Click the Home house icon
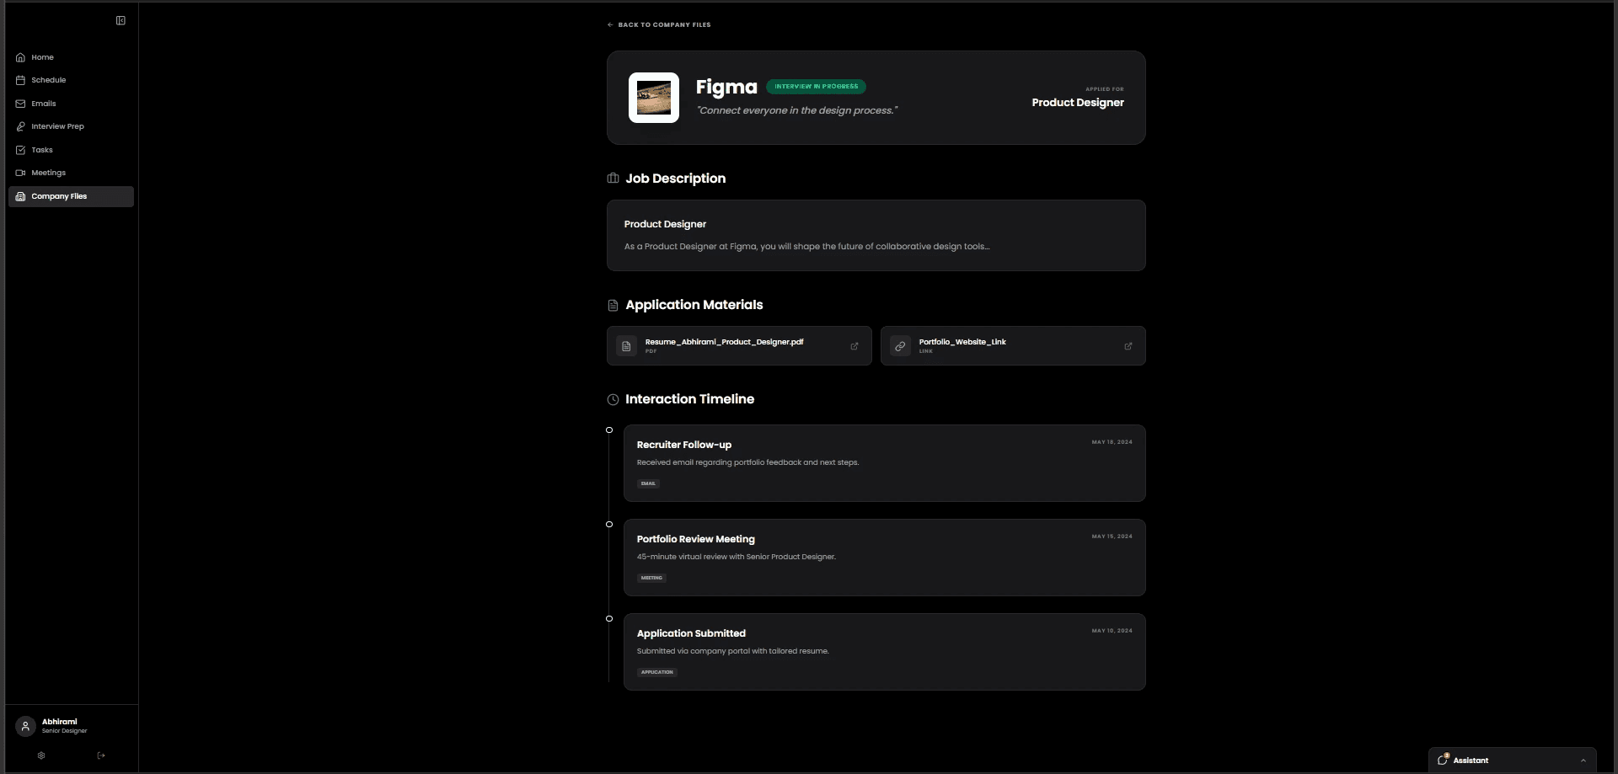1618x774 pixels. pos(20,57)
